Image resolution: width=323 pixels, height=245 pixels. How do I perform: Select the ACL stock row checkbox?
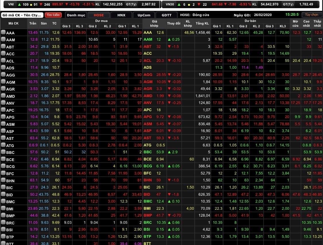[3, 60]
